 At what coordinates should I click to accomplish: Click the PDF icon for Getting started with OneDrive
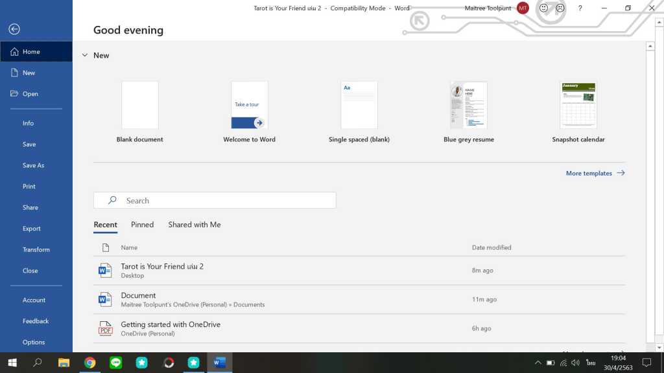[x=105, y=328]
